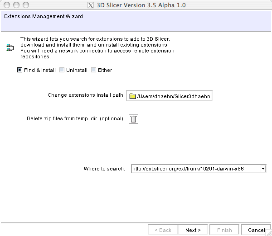Select the Find & Install option

(x=20, y=70)
